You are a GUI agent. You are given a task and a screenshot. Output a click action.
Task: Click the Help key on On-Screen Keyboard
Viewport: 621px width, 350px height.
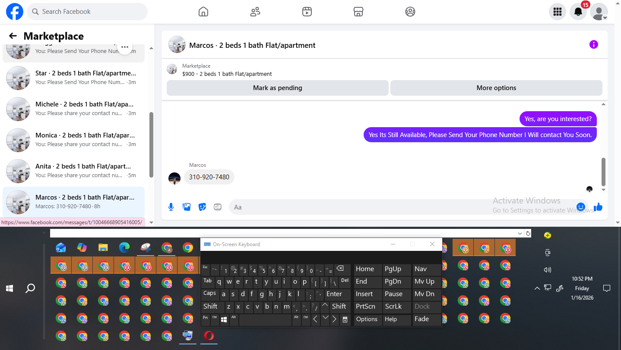point(397,319)
